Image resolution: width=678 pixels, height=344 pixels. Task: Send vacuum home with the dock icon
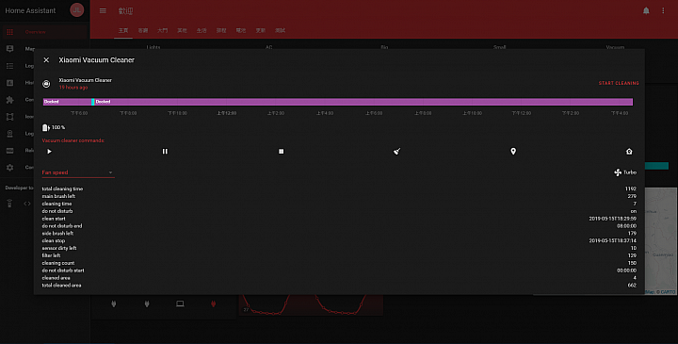coord(629,152)
